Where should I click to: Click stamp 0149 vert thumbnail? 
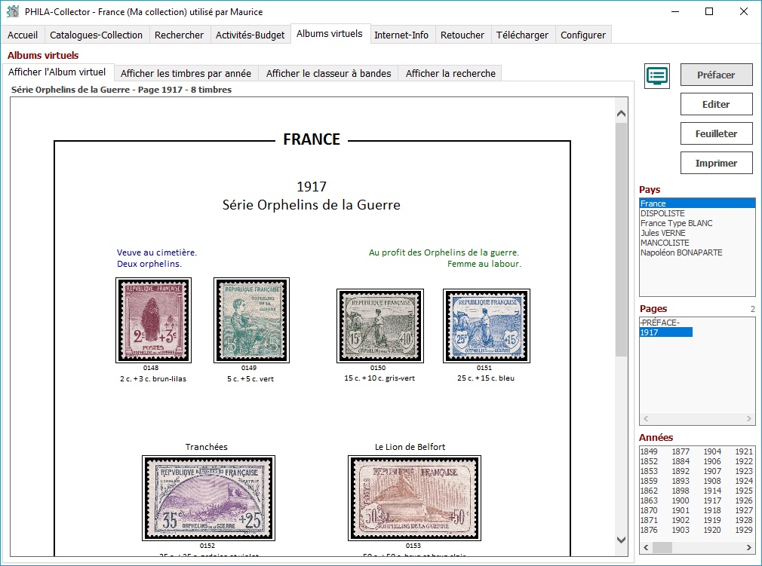coord(252,320)
